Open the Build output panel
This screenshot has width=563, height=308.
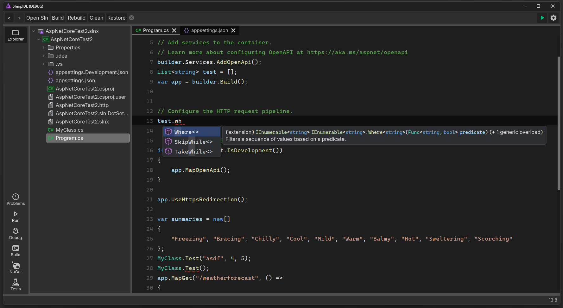pos(16,251)
